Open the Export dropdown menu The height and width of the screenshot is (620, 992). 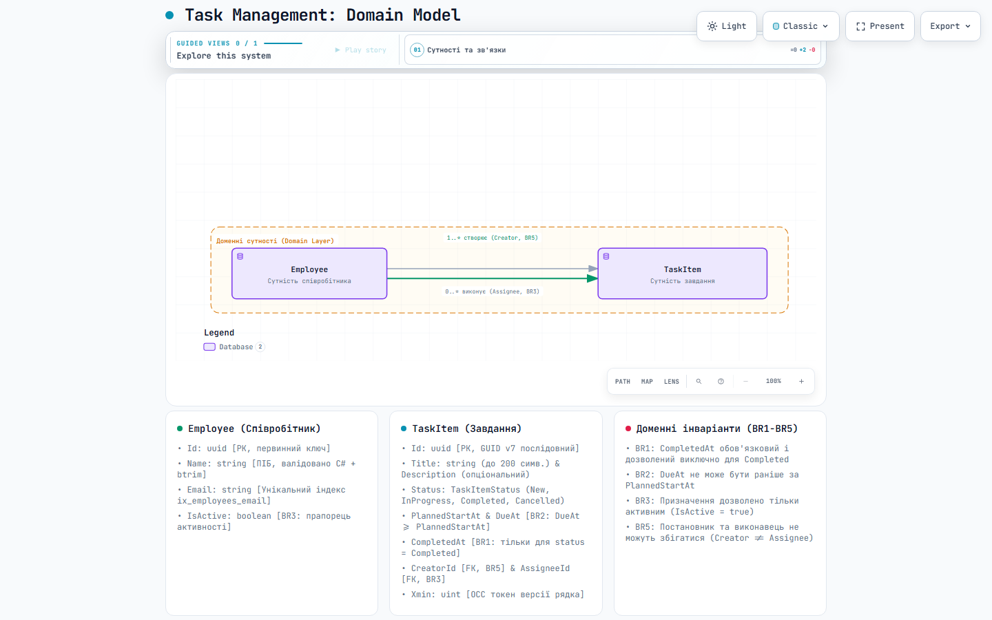point(950,26)
